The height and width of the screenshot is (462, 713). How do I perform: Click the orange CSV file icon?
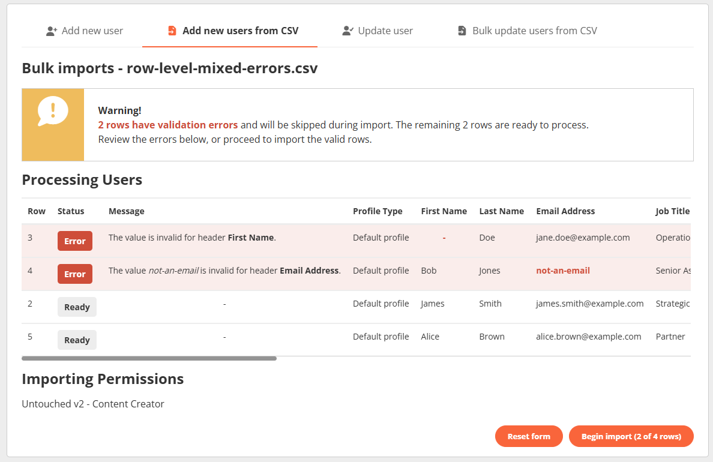coord(172,31)
